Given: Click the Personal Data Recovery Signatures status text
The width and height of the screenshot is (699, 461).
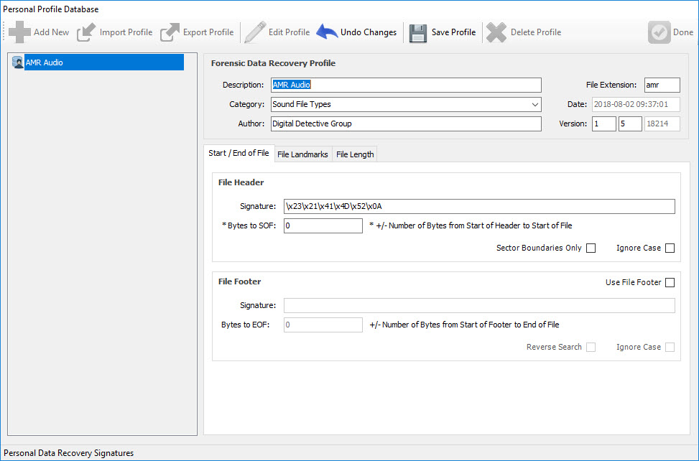Looking at the screenshot, I should [x=69, y=453].
